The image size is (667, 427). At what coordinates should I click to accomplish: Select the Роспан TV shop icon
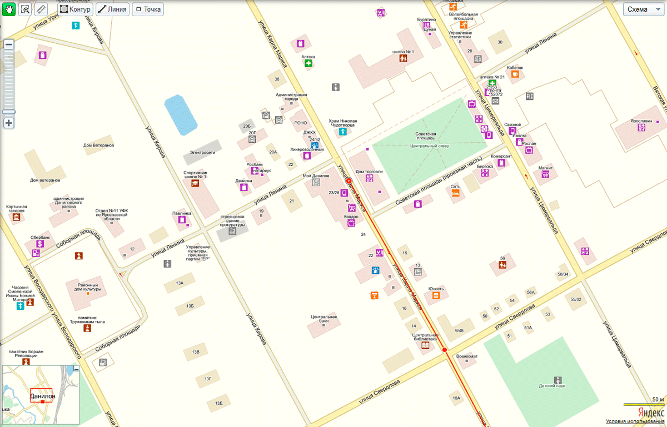[529, 149]
